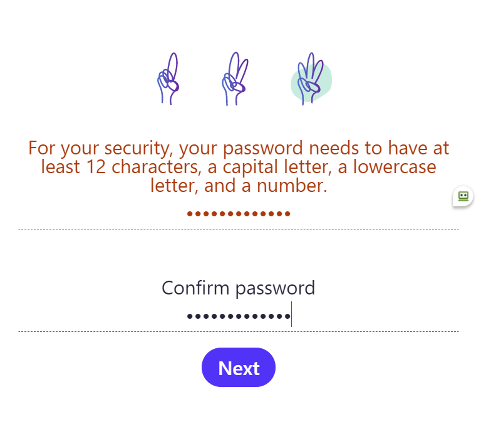Open the password manager extension icon
Screen dimensions: 496x427
[x=463, y=196]
